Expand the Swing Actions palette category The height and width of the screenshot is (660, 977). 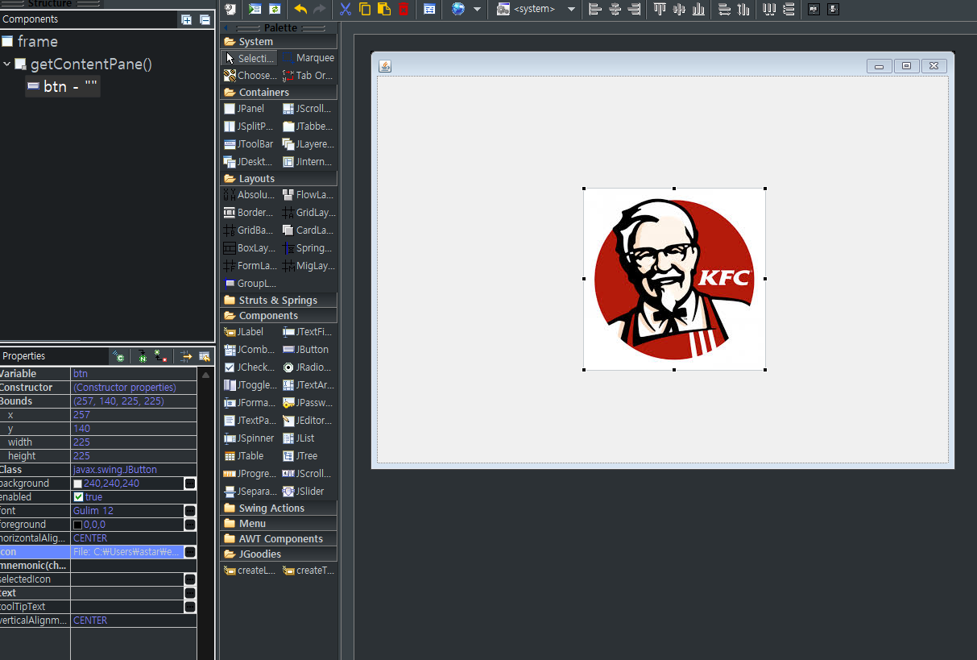[279, 508]
